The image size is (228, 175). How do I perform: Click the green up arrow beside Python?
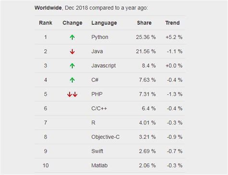72,37
